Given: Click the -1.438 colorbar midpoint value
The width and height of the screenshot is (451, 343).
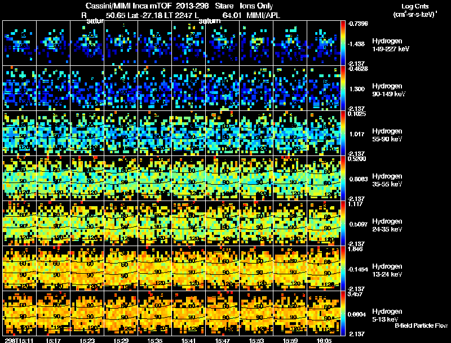Looking at the screenshot, I should click(x=356, y=44).
